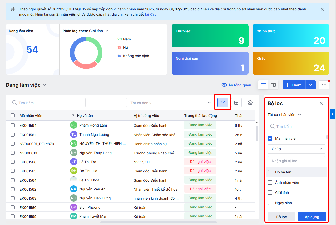Expand the Chứa condition dropdown
Screen dimensions: 336x225
(296, 149)
